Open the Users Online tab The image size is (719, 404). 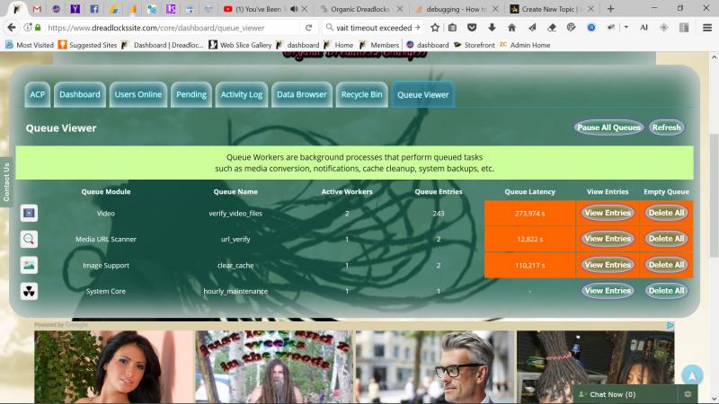[138, 94]
